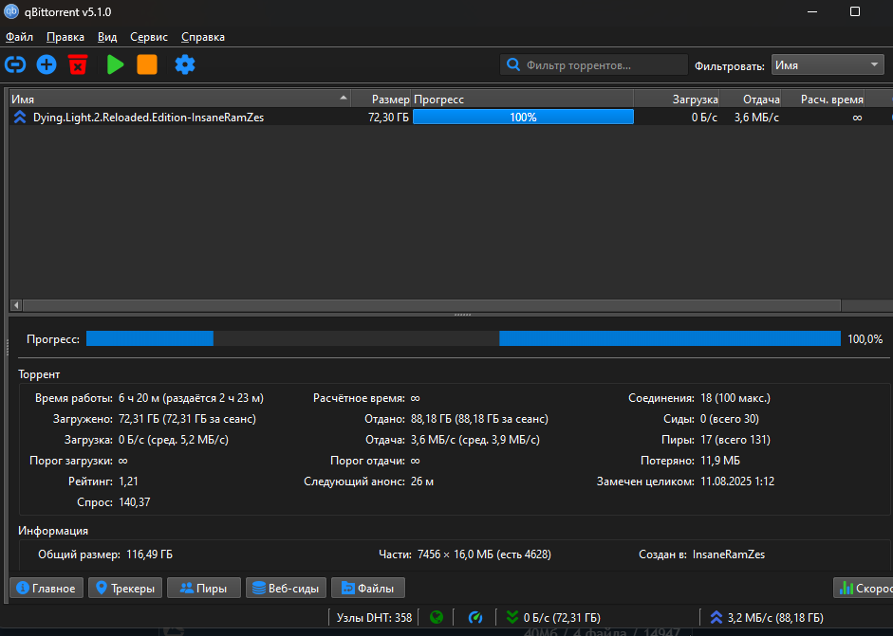Viewport: 893px width, 636px height.
Task: Sort by the Отдача column header
Action: pos(750,99)
